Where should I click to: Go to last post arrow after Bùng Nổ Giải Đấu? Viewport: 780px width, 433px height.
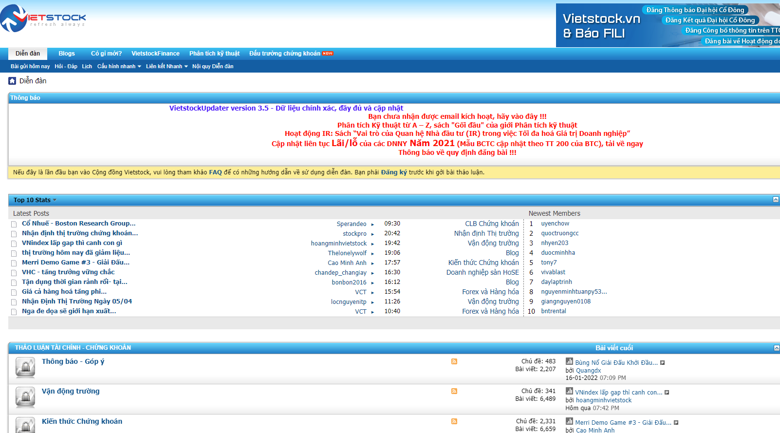coord(662,363)
